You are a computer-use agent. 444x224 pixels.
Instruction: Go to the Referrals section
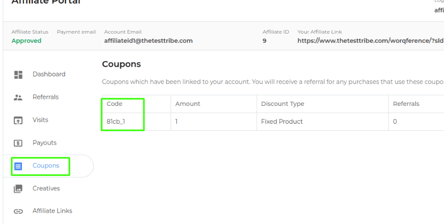45,97
